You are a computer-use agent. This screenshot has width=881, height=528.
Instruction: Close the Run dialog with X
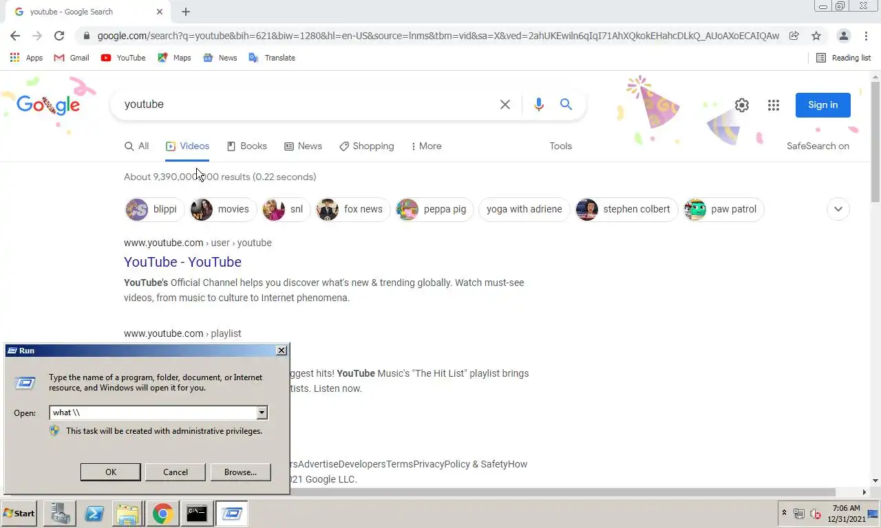coord(282,351)
